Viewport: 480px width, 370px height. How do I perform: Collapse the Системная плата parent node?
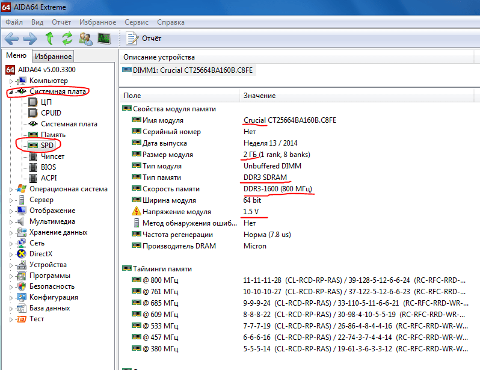pyautogui.click(x=11, y=92)
